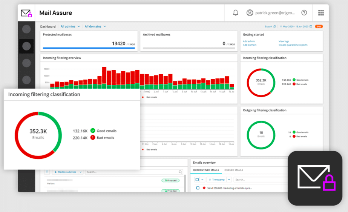348x212 pixels.
Task: Click the Mail Assure envelope logo
Action: [x=26, y=13]
